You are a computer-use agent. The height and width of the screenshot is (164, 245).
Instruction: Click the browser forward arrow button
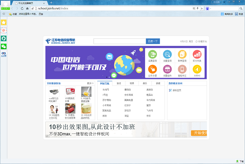point(17,9)
